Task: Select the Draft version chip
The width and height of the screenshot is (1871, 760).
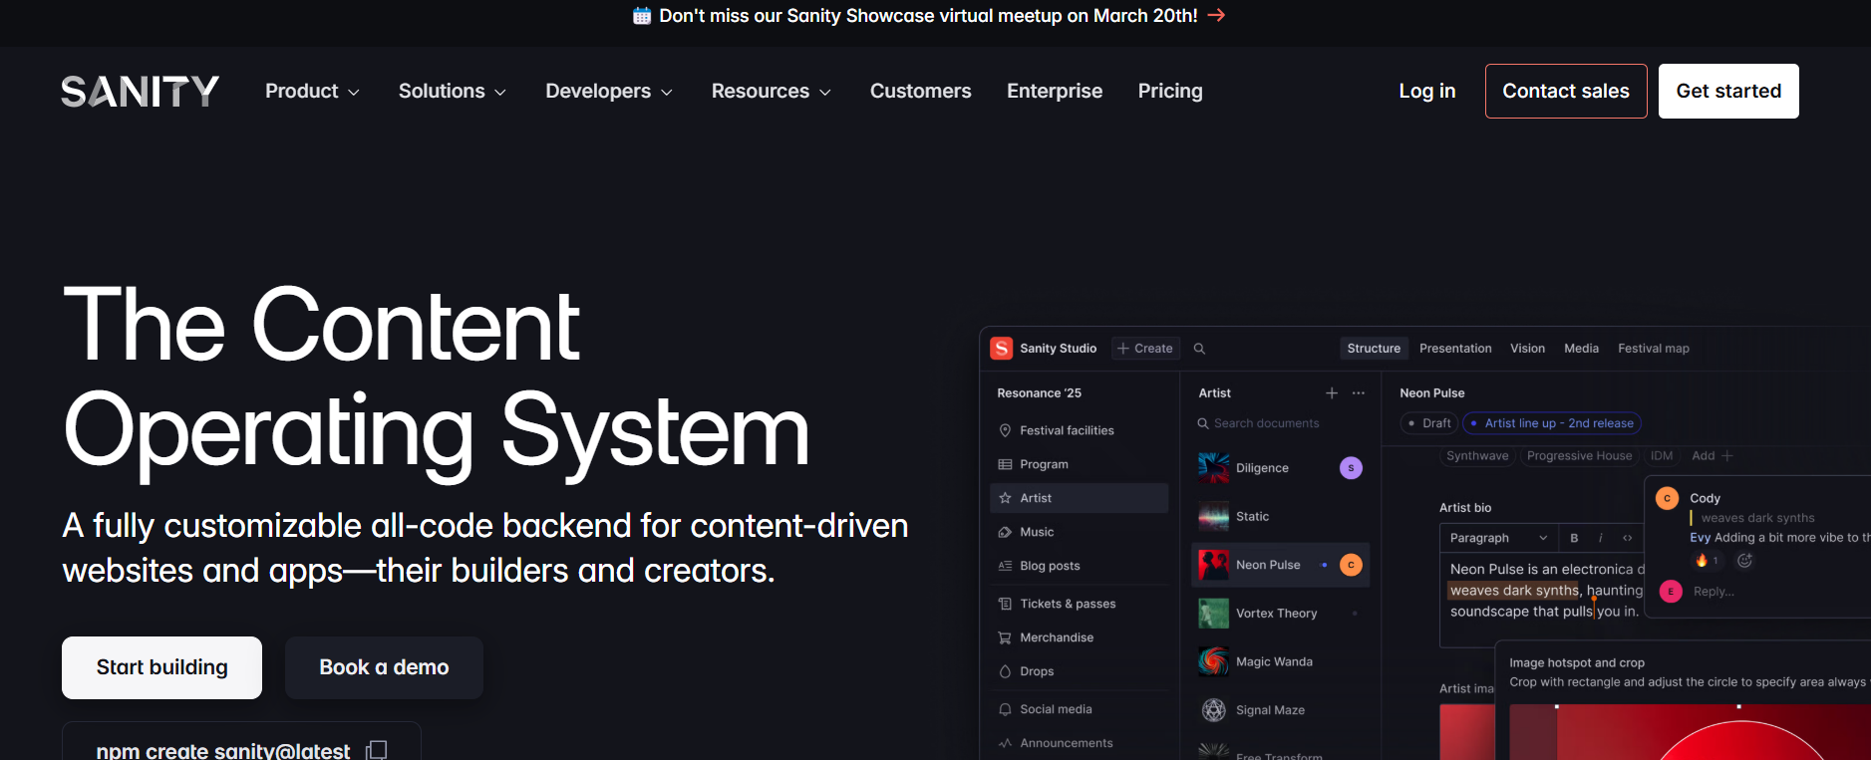Action: pos(1429,423)
